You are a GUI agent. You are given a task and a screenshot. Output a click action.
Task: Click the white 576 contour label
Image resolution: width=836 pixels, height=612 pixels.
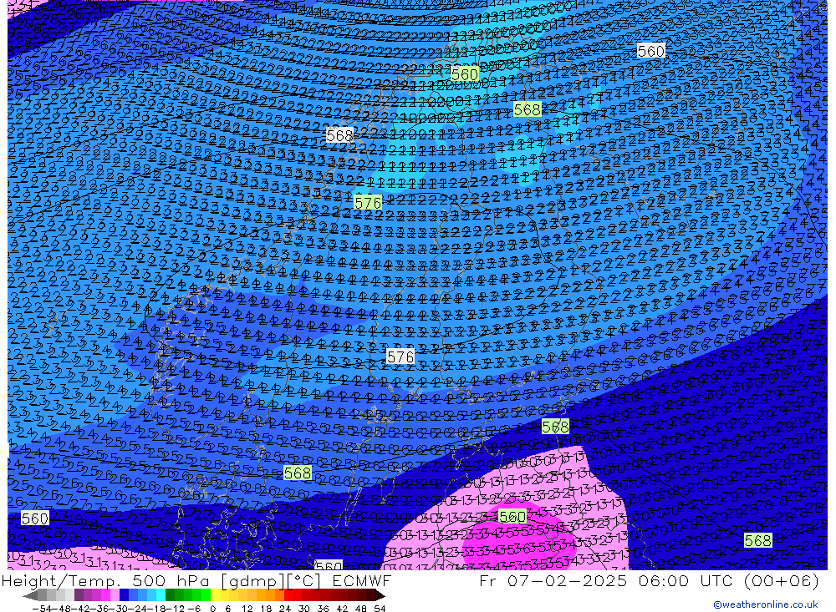point(400,357)
